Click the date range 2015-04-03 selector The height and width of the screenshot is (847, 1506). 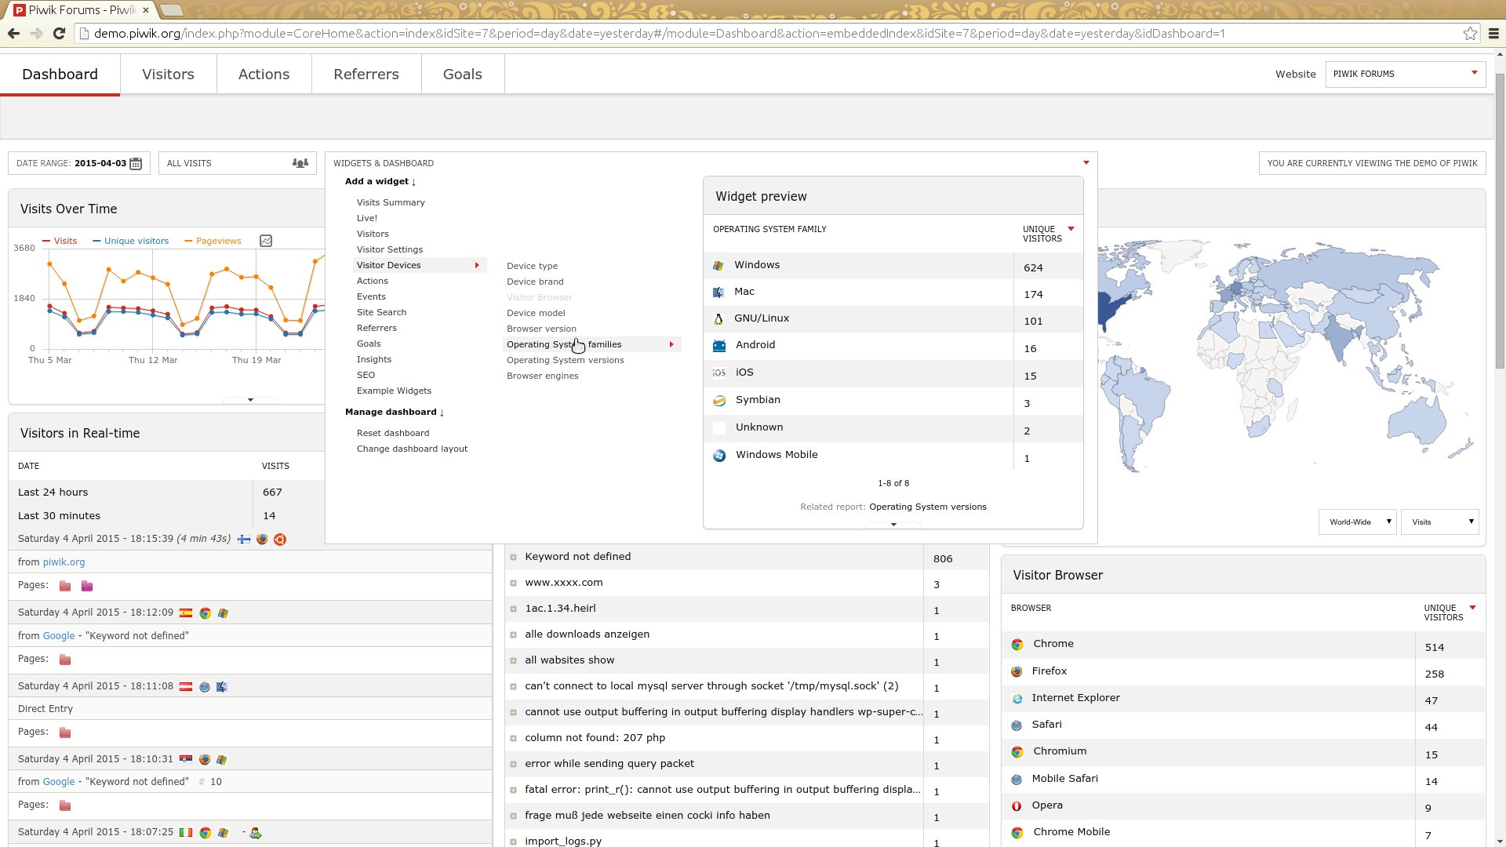tap(79, 163)
